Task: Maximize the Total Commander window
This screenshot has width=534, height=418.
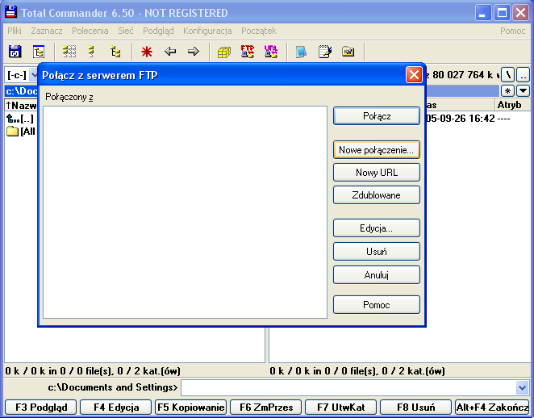Action: point(502,13)
